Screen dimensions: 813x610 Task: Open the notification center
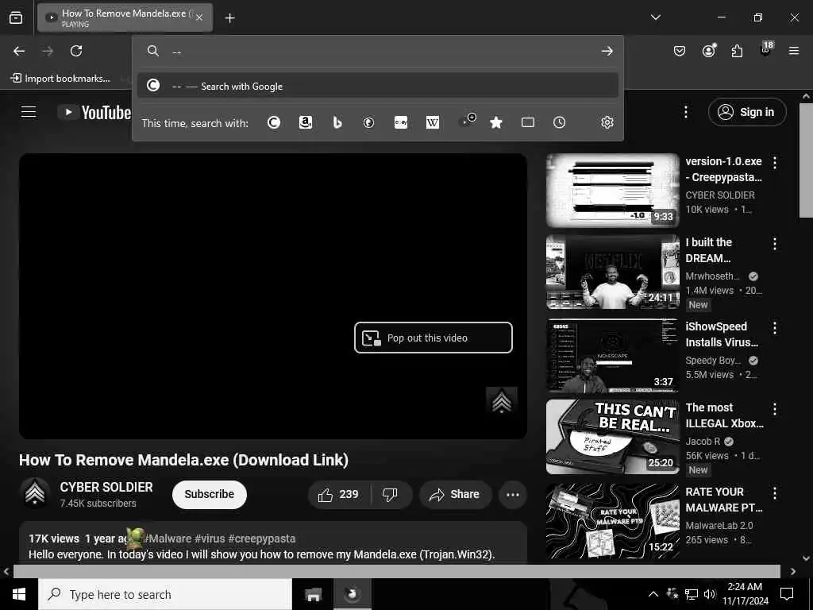[x=787, y=594]
